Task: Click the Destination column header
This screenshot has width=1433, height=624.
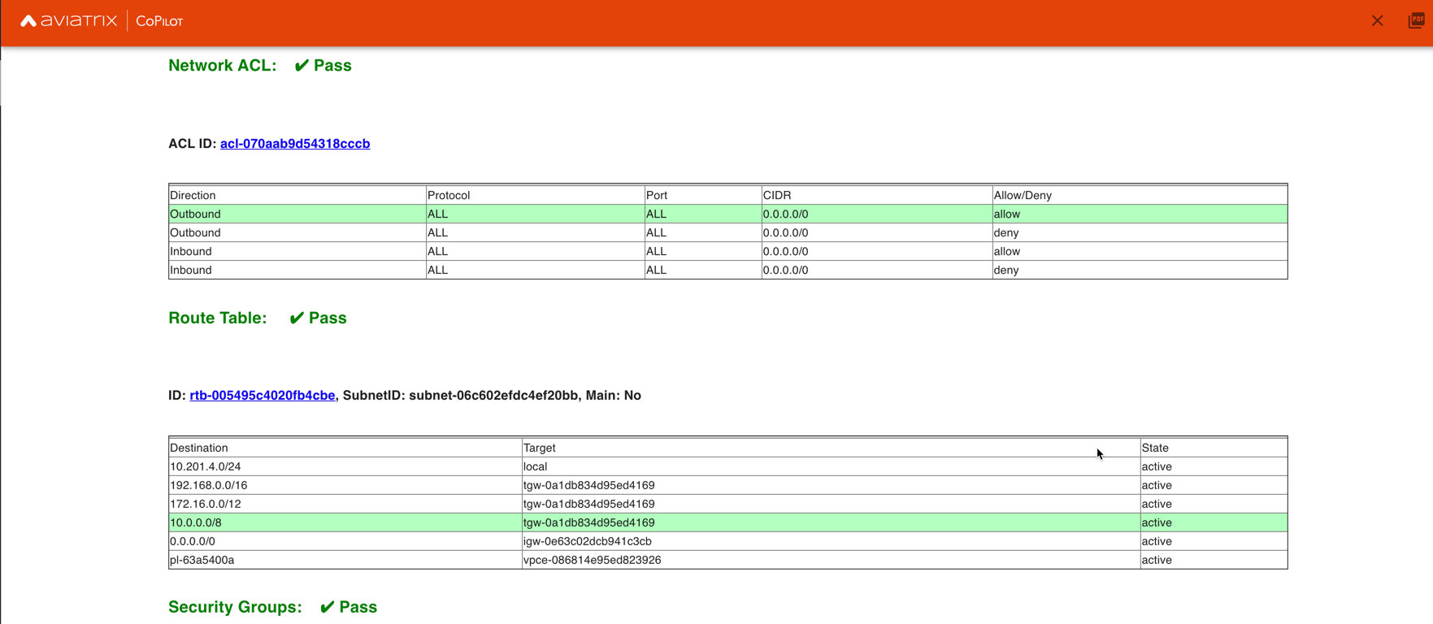Action: 199,448
